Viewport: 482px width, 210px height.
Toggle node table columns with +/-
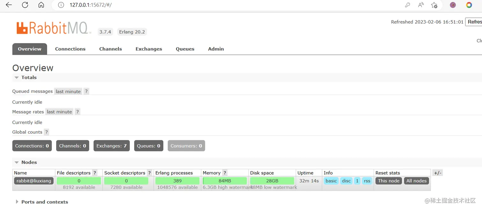pyautogui.click(x=438, y=173)
